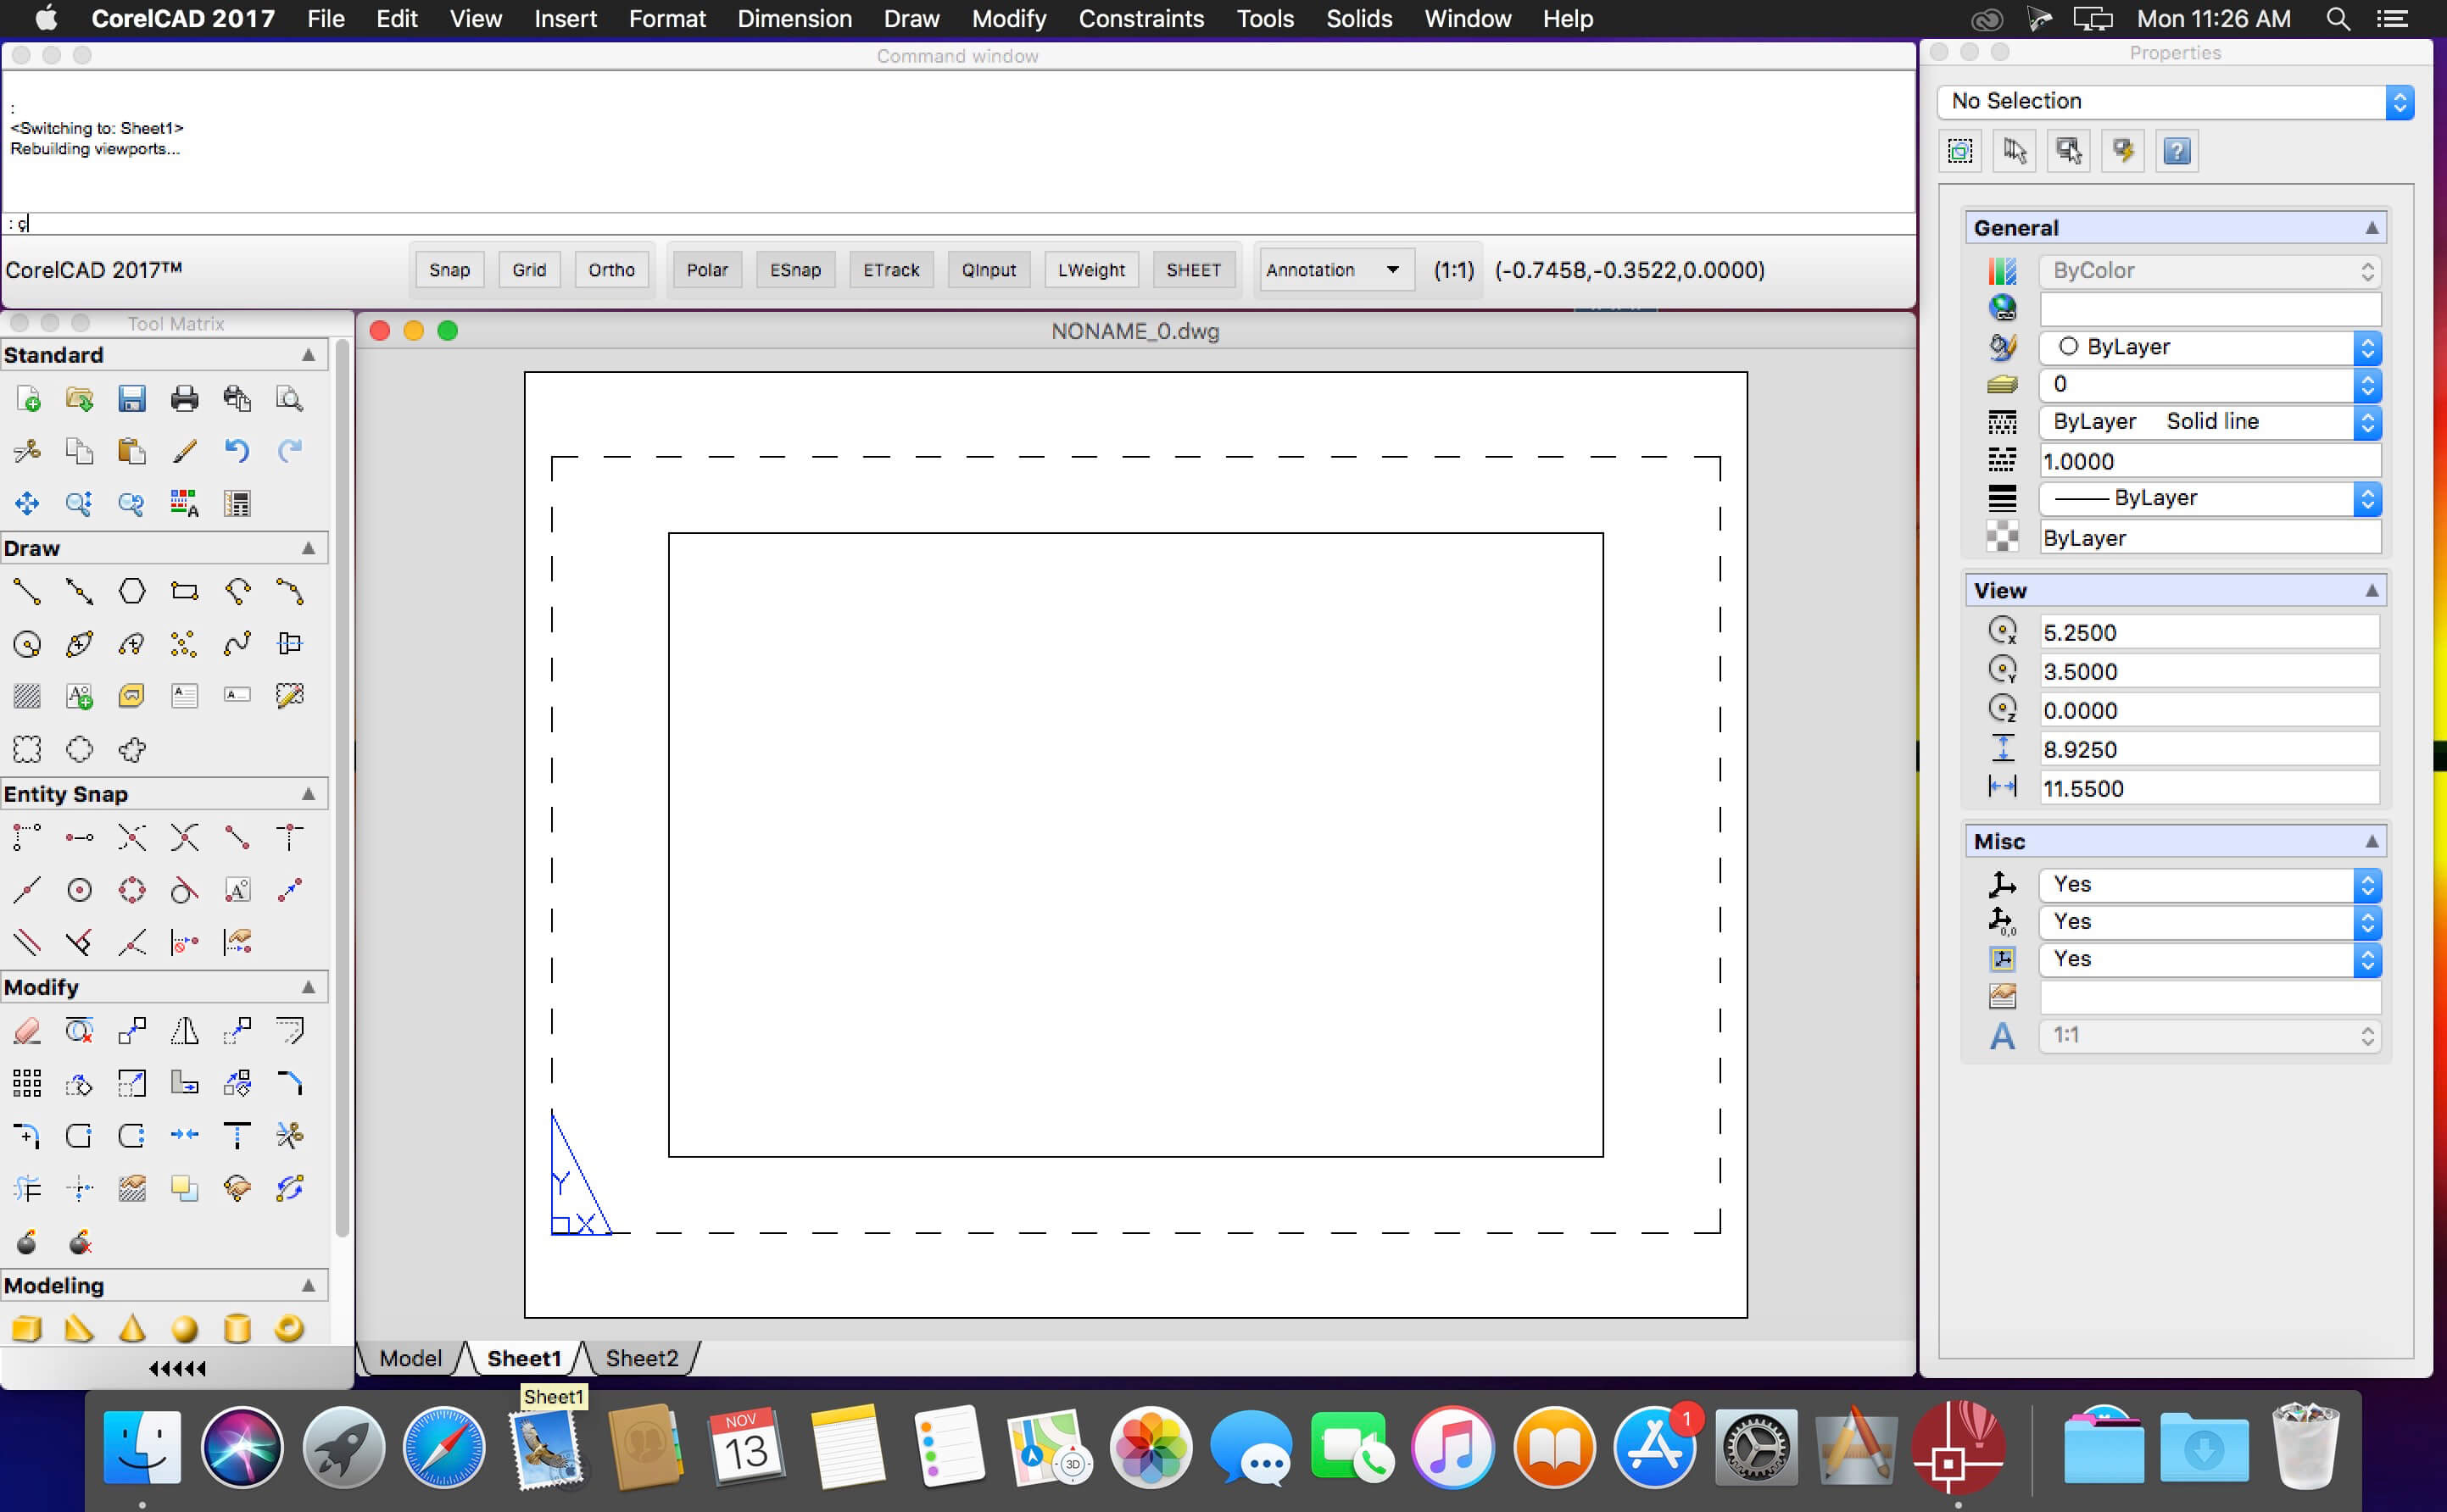
Task: Open the Constraints menu
Action: (1141, 19)
